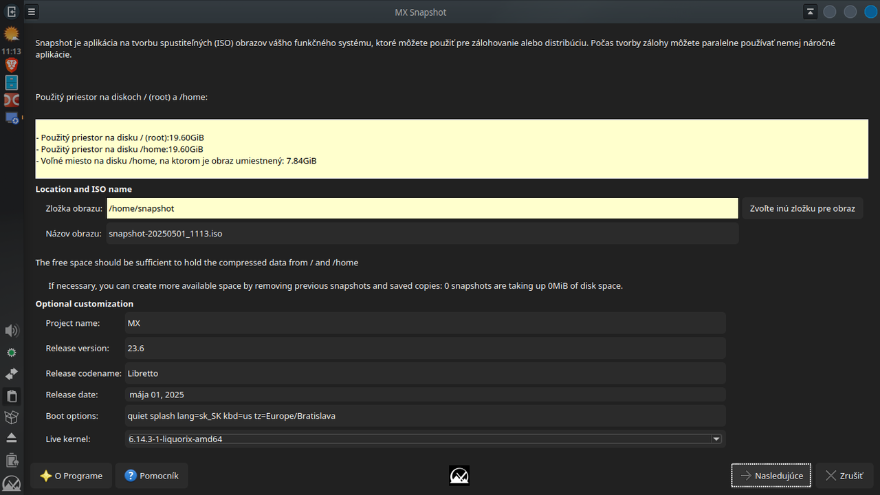
Task: Cancel with the Zrušiť button
Action: click(844, 476)
